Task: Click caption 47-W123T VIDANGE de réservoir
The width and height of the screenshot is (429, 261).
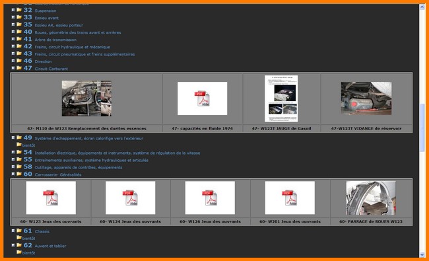Action: click(x=366, y=128)
